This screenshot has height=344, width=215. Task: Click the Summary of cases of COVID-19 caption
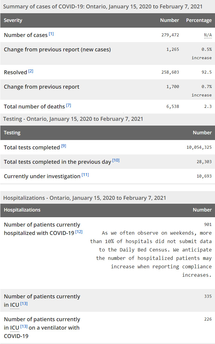[x=103, y=6]
